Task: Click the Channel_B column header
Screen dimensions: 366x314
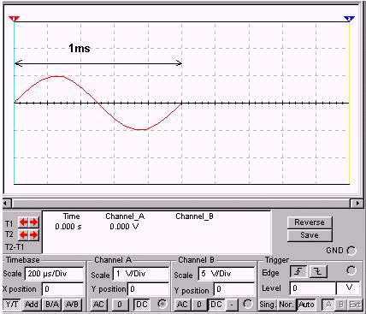Action: pyautogui.click(x=194, y=216)
